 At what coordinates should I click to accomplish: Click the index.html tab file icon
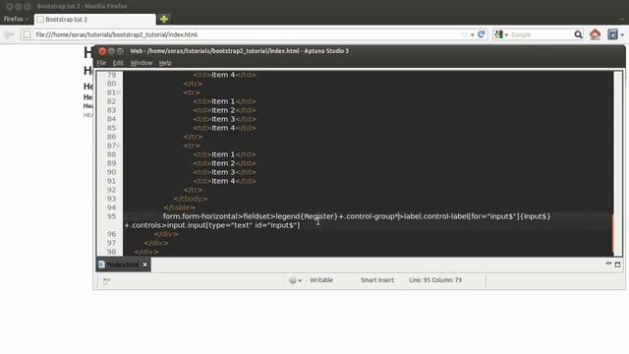pyautogui.click(x=101, y=265)
